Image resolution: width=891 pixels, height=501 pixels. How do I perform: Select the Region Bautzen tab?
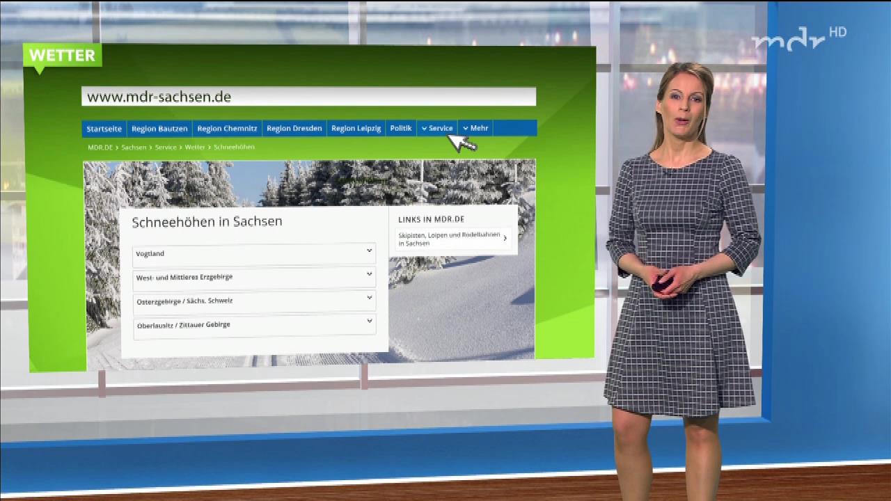click(159, 129)
